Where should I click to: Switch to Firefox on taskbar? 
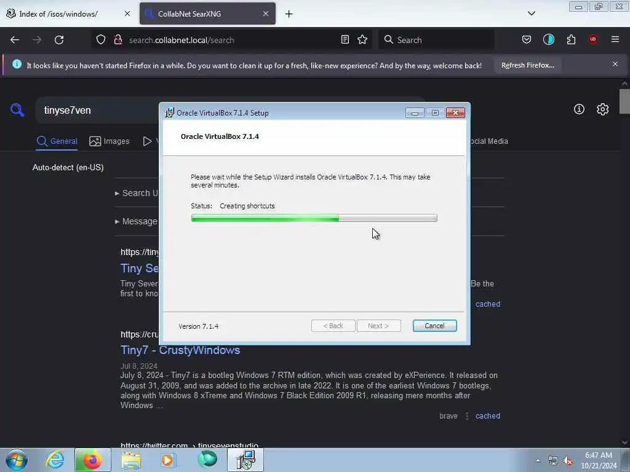pyautogui.click(x=92, y=460)
